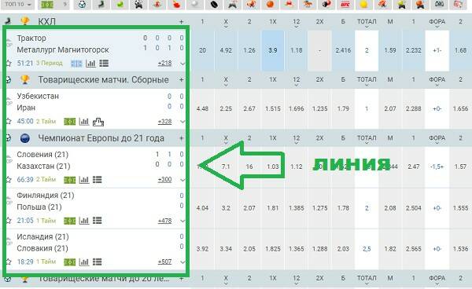Viewport: 472px width, 289px height.
Task: Bet on odds 4.92 draw in Трактор match
Action: click(x=226, y=50)
